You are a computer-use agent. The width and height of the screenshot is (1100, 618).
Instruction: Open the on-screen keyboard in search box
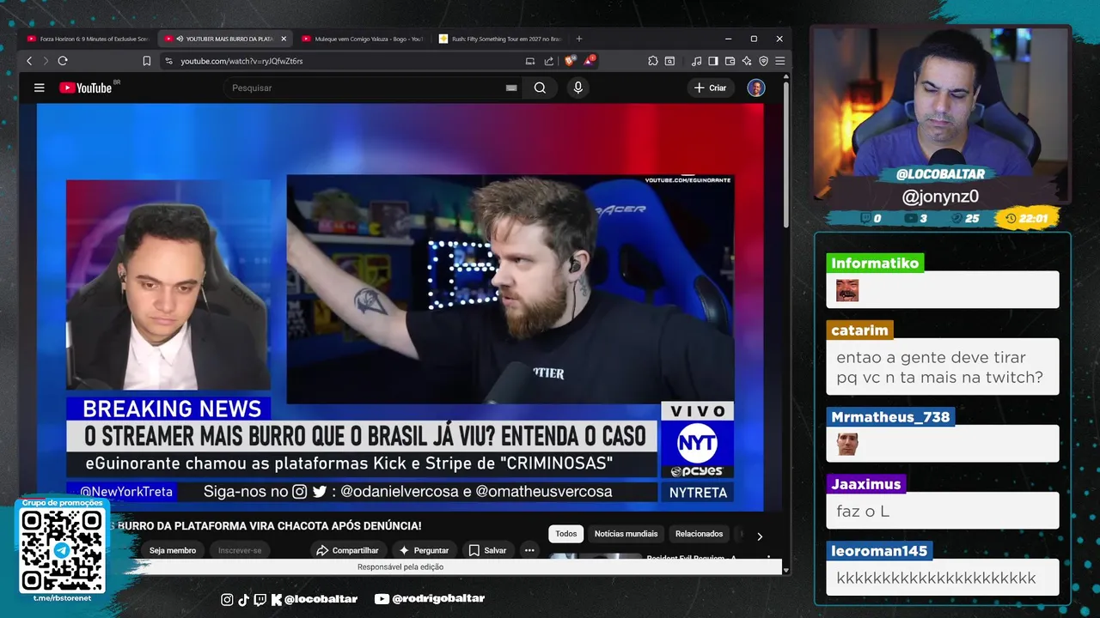click(511, 88)
